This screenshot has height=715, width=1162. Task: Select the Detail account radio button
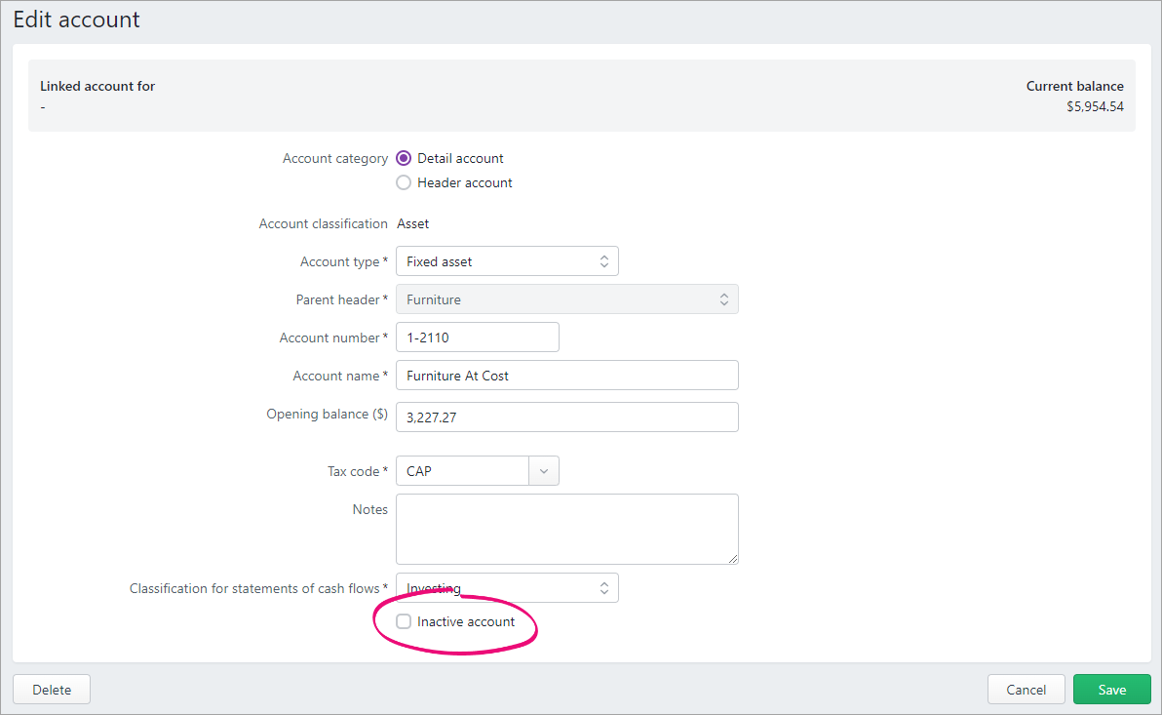click(404, 158)
